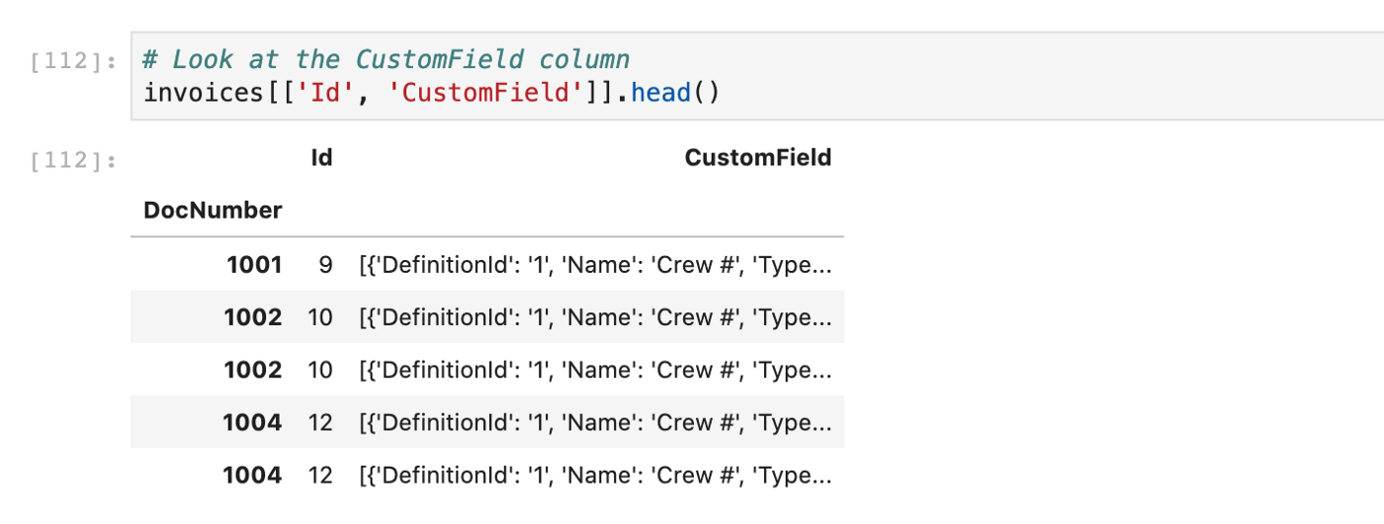Screen dimensions: 1384x524
Task: Select the CustomField column header in the table
Action: coord(757,157)
